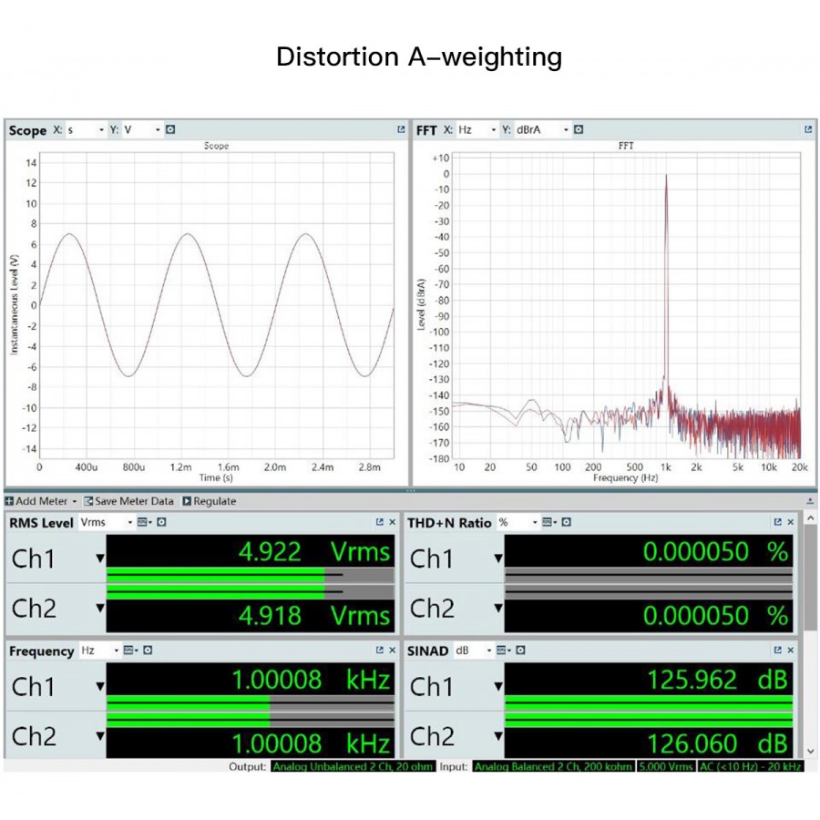The height and width of the screenshot is (820, 820).
Task: Open THD+N Ratio meter display options
Action: pos(549,522)
